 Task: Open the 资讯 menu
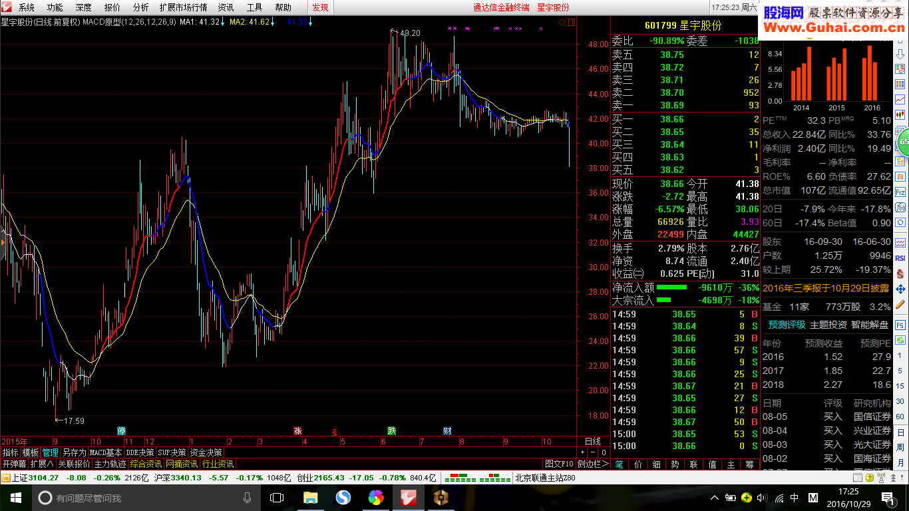point(226,7)
